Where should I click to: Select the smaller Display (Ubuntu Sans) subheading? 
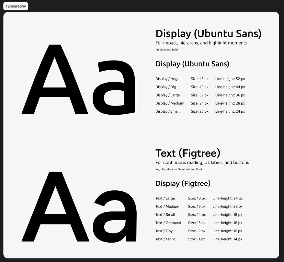192,64
